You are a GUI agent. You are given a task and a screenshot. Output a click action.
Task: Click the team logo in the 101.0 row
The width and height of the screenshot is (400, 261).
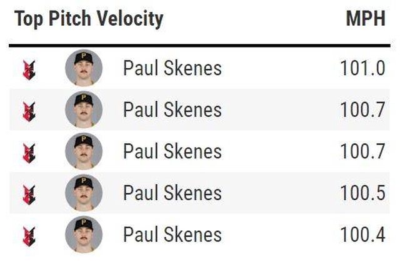(x=29, y=69)
